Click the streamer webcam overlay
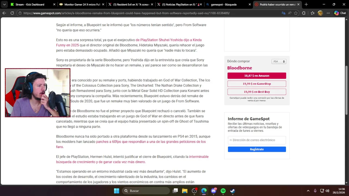 tap(38, 93)
